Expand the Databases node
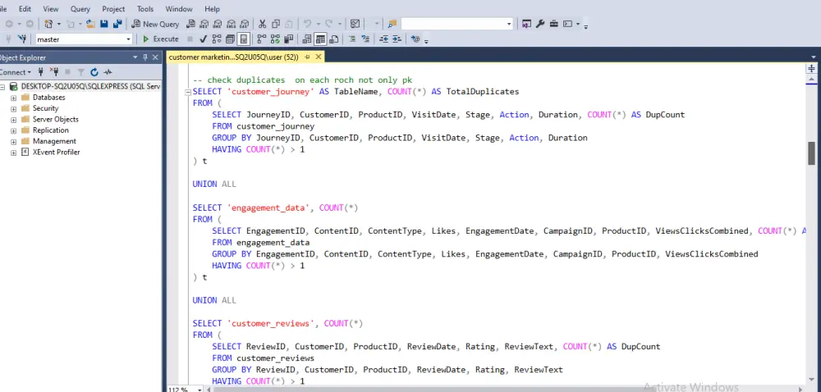Screen dimensions: 821x392 click(x=14, y=98)
